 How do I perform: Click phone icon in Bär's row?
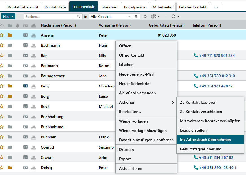[x=196, y=56]
